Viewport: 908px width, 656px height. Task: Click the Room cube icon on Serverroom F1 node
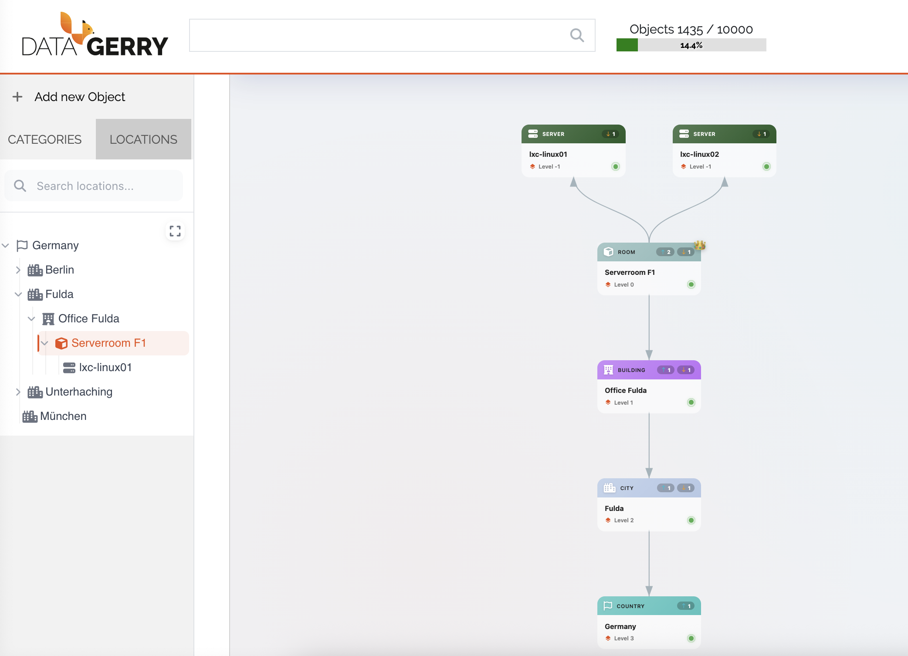[x=609, y=252]
